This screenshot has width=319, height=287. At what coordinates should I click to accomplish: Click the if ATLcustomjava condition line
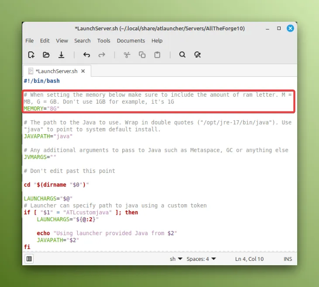[81, 212]
